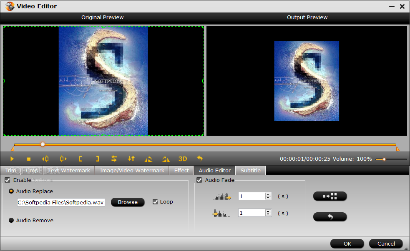The height and width of the screenshot is (251, 410).
Task: Click the fade-out duration input field
Action: pyautogui.click(x=252, y=213)
